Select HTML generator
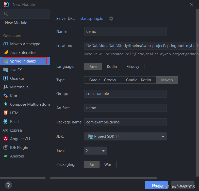 25,113
